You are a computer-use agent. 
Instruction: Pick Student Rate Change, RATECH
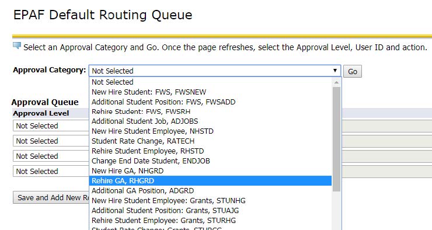[211, 141]
